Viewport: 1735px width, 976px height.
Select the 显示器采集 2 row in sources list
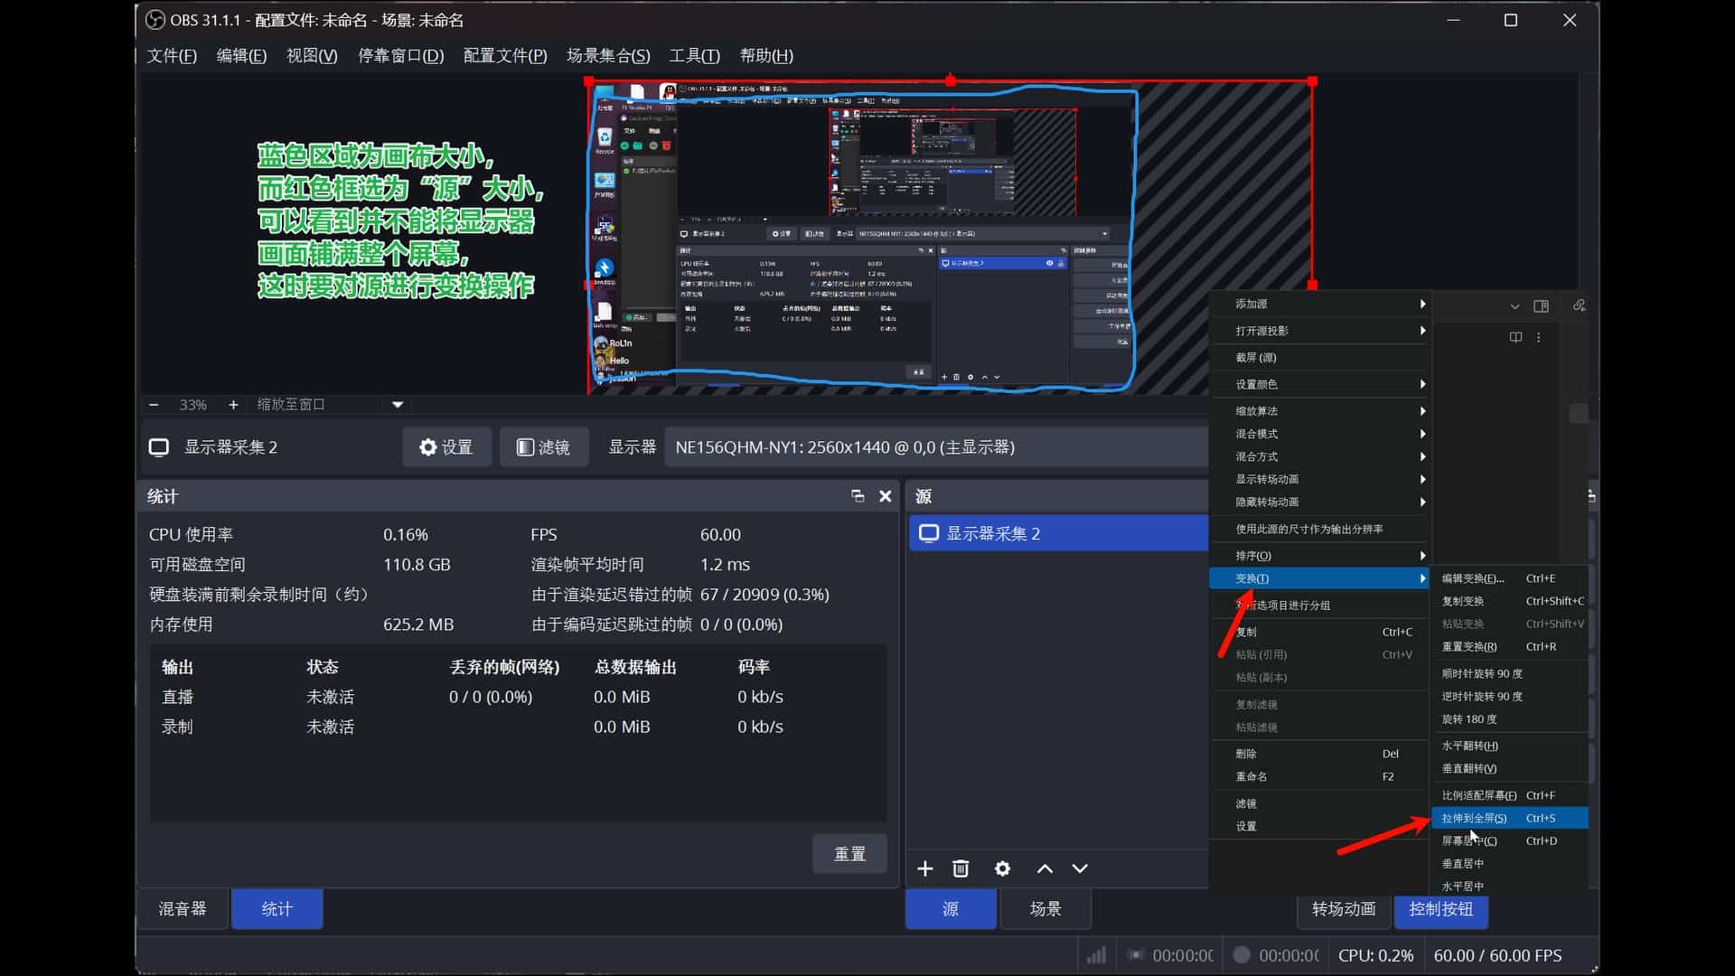click(1058, 533)
